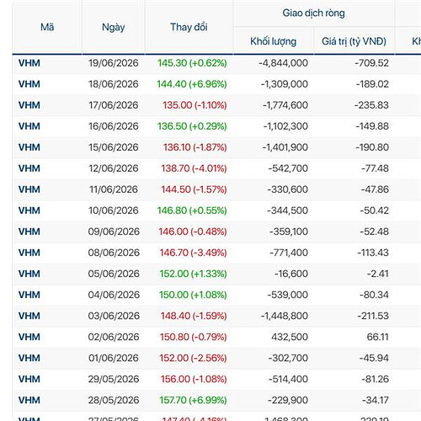Sort by Khối lượng column header
This screenshot has width=421, height=421.
coord(274,41)
